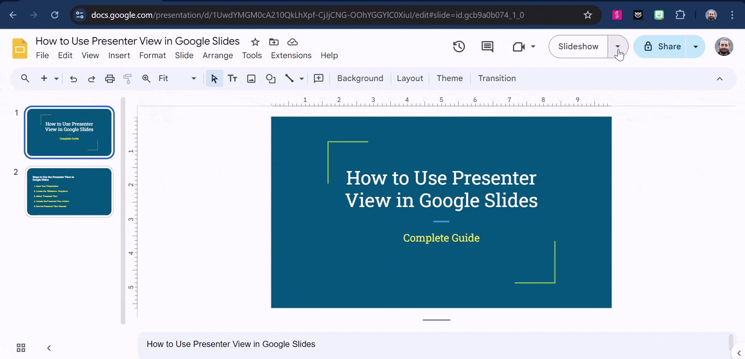Click the Undo icon
The width and height of the screenshot is (745, 359).
pyautogui.click(x=73, y=79)
